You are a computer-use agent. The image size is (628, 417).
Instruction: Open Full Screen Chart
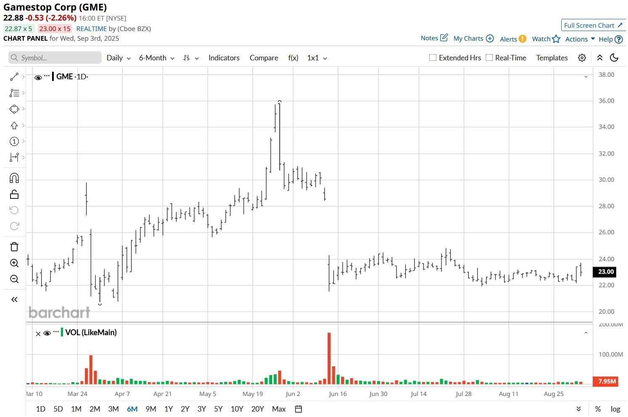pos(593,25)
